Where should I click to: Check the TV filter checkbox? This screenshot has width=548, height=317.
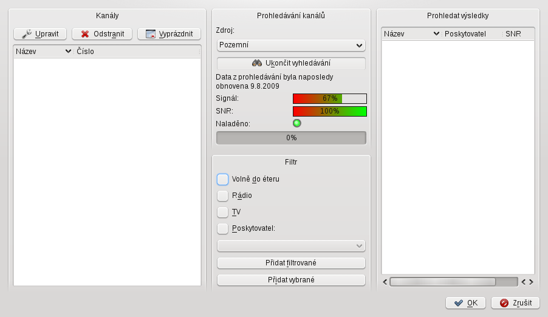tap(222, 212)
